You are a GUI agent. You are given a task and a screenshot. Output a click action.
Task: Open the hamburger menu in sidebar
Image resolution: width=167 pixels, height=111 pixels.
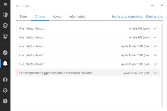point(5,4)
